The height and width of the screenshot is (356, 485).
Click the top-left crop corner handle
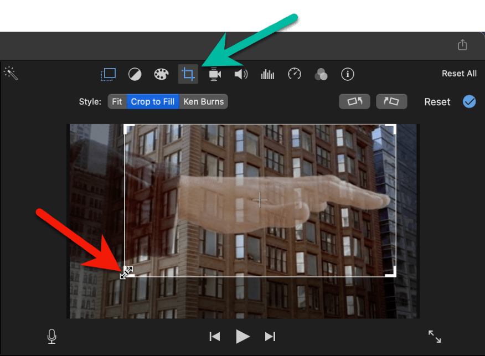click(x=127, y=128)
